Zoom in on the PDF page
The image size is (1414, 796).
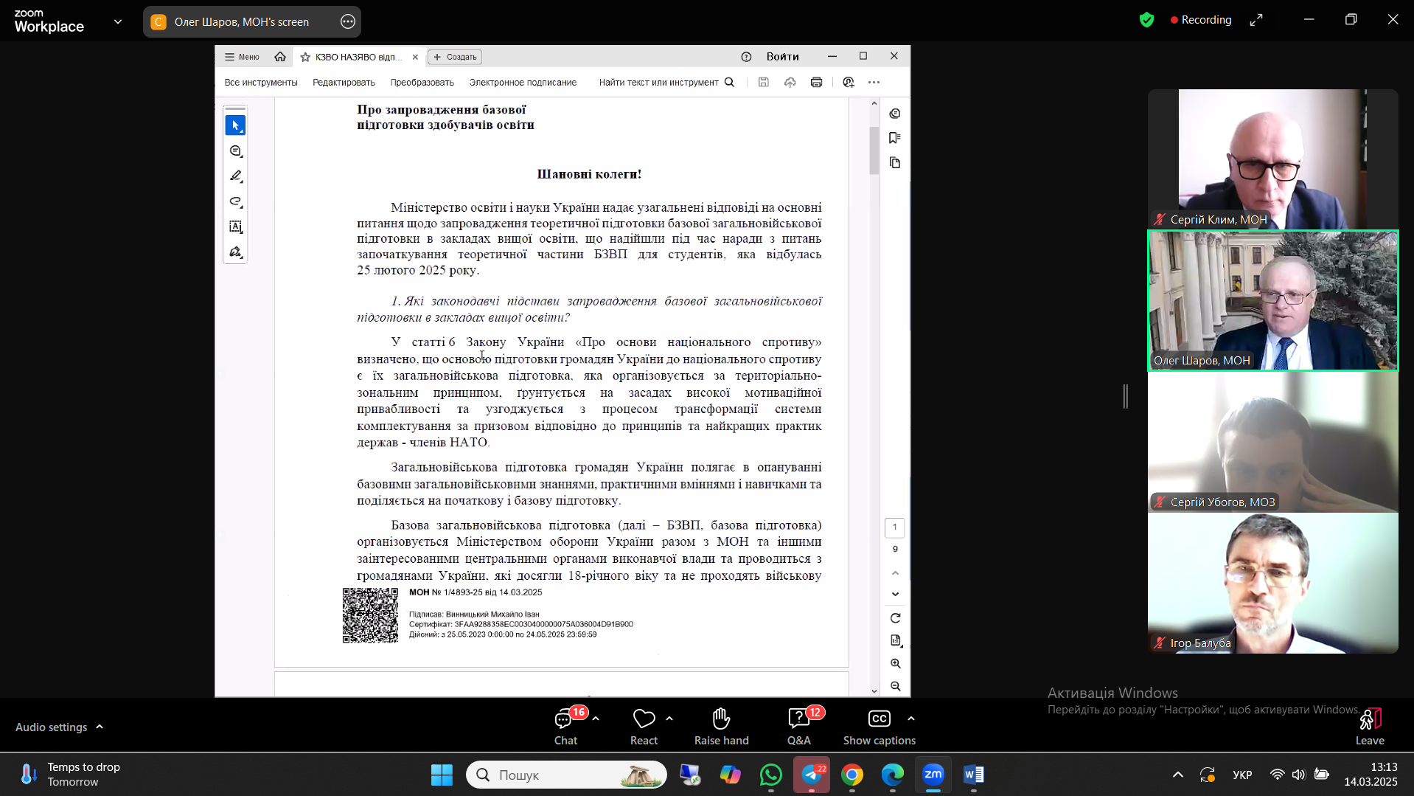pyautogui.click(x=895, y=664)
